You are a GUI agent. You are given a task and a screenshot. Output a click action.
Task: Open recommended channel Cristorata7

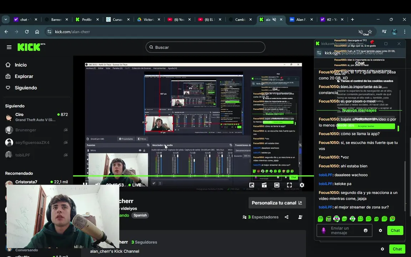click(x=36, y=182)
